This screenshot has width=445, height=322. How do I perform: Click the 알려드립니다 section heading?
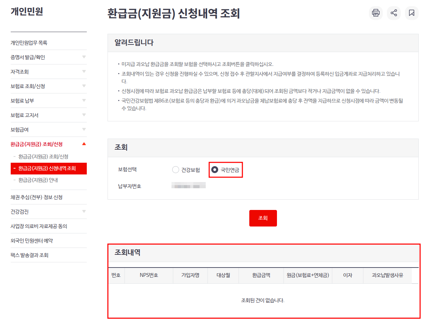tap(134, 43)
